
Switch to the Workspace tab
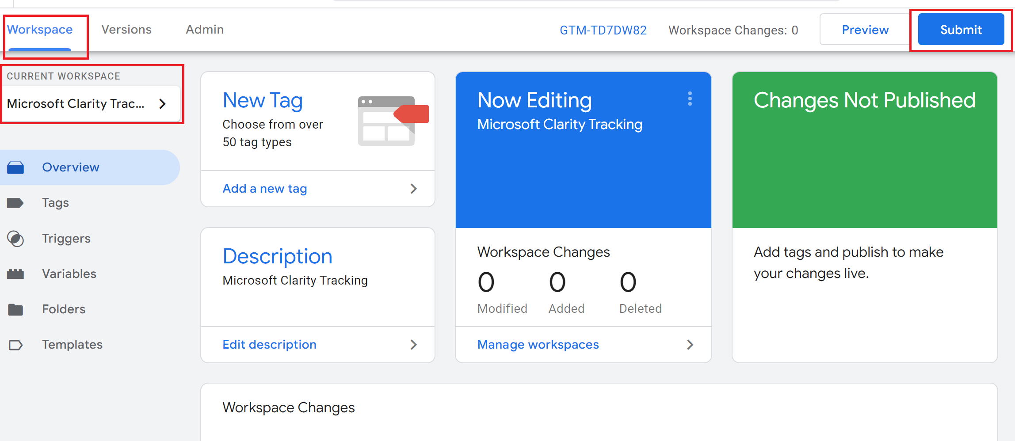(40, 30)
